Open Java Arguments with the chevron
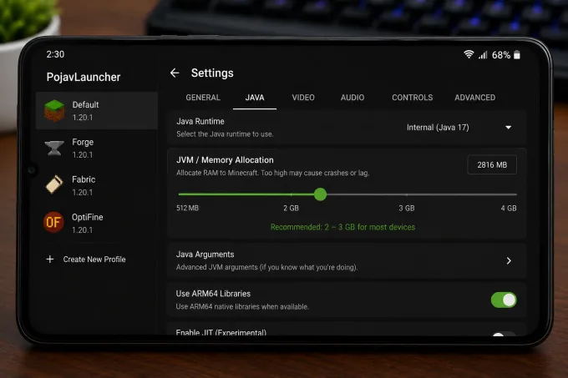The width and height of the screenshot is (568, 378). click(509, 261)
